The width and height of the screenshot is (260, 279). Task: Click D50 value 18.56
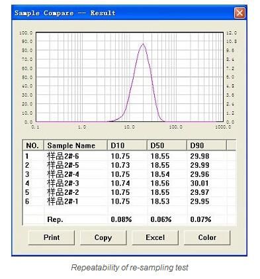click(x=160, y=183)
